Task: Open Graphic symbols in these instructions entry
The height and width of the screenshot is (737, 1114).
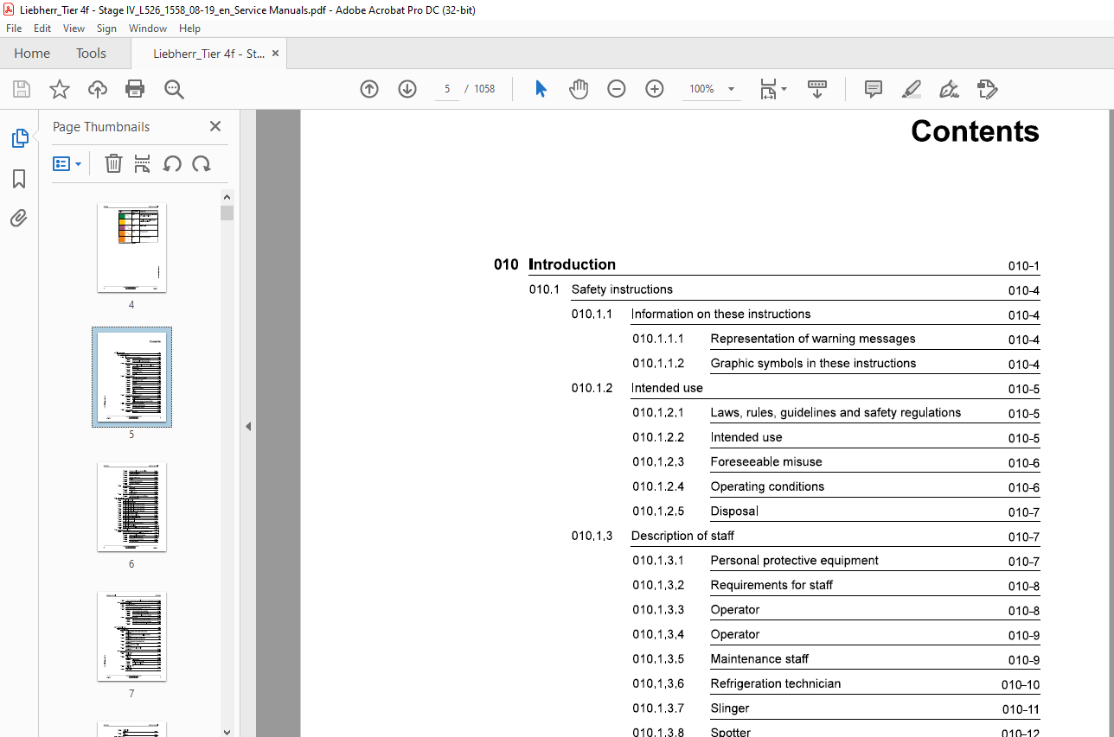Action: click(813, 364)
